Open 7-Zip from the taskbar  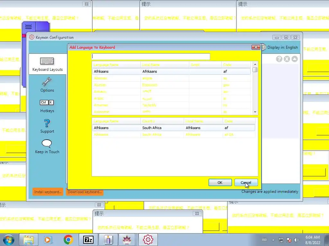pyautogui.click(x=88, y=240)
